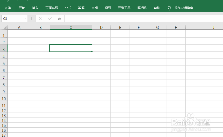Select row 8 header
This screenshot has width=223, height=137.
(4, 83)
